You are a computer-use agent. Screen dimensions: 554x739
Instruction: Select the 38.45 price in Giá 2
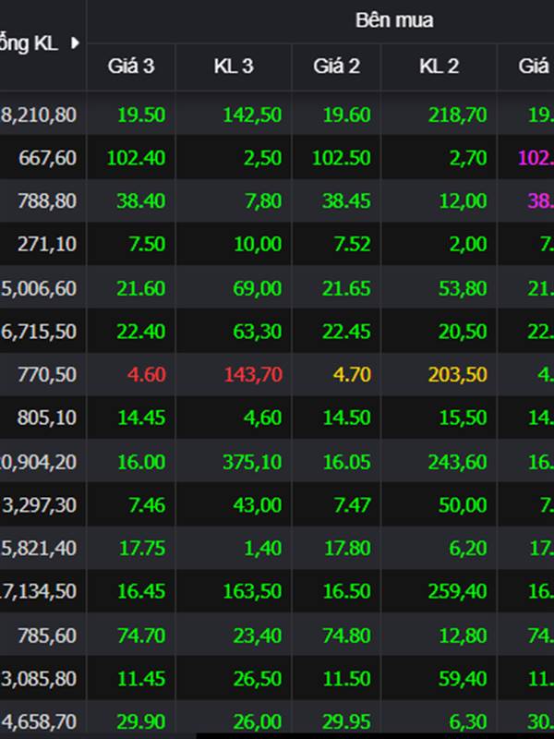tap(347, 201)
